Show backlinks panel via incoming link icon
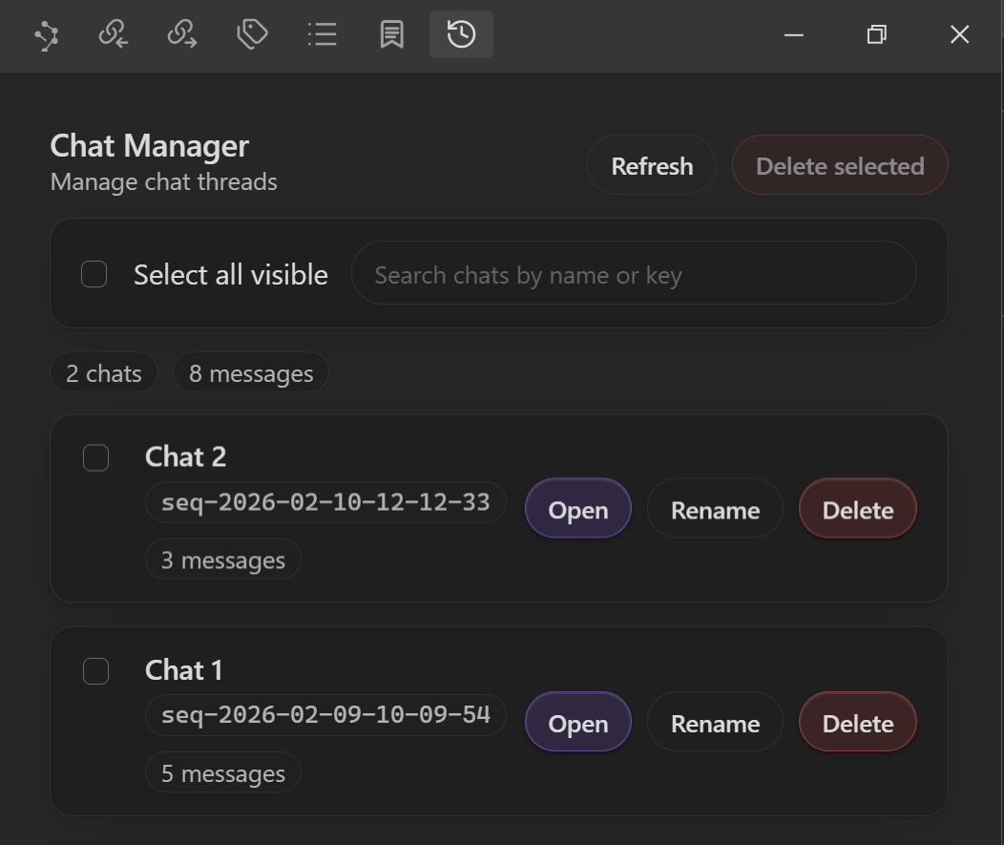 tap(114, 35)
